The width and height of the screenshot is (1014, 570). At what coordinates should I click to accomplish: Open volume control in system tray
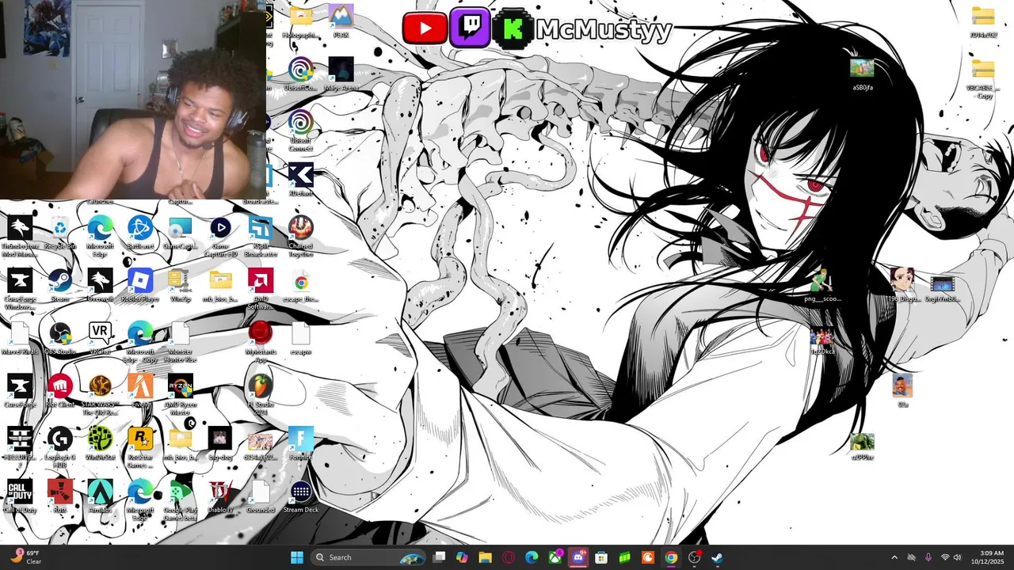pos(957,557)
